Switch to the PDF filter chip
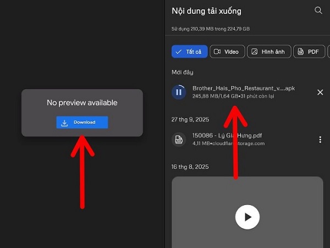This screenshot has width=330, height=248. pyautogui.click(x=308, y=51)
